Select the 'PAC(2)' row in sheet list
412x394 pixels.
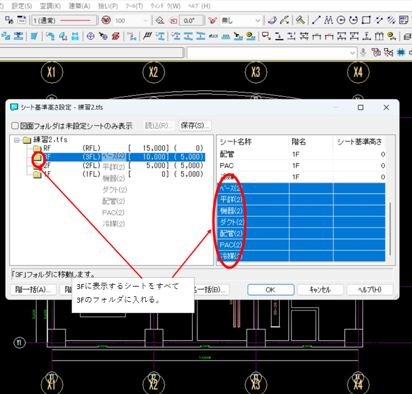click(301, 245)
